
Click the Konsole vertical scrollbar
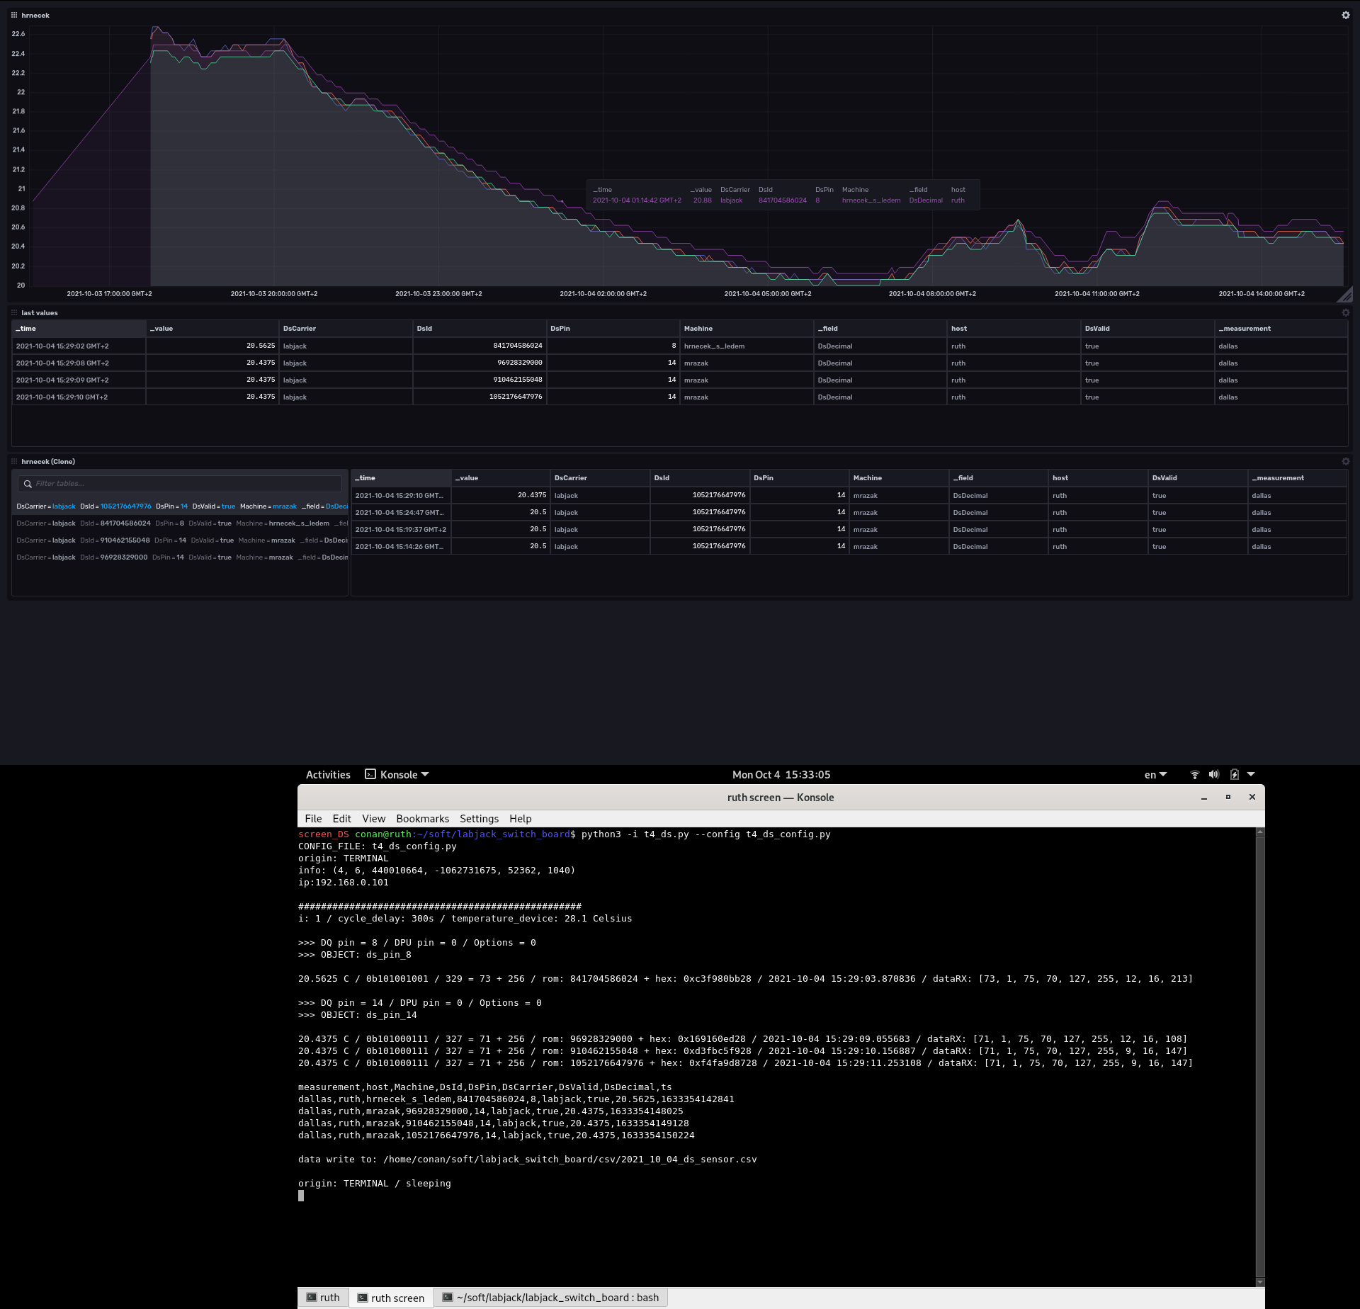1259,1055
